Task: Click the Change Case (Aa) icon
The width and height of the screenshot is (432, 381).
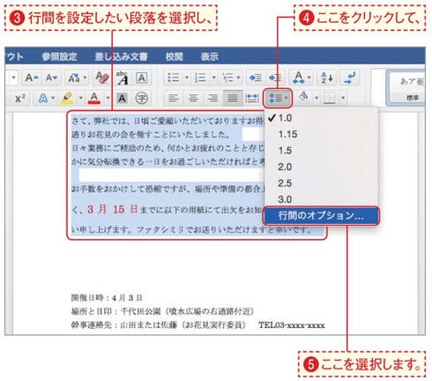Action: (74, 78)
